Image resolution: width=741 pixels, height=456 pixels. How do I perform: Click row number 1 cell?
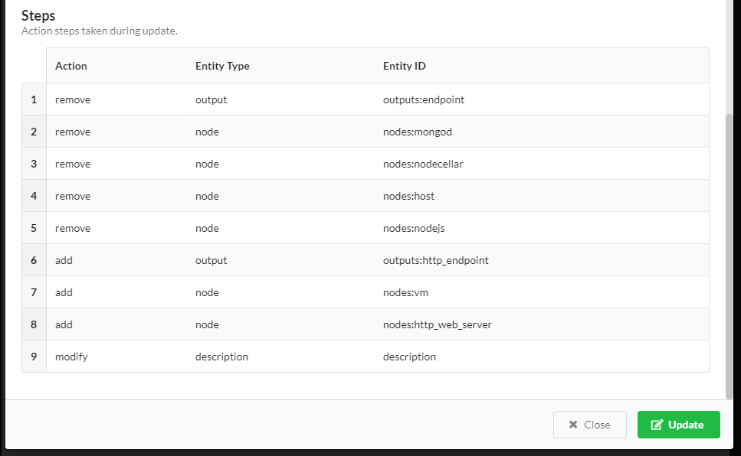(x=34, y=99)
